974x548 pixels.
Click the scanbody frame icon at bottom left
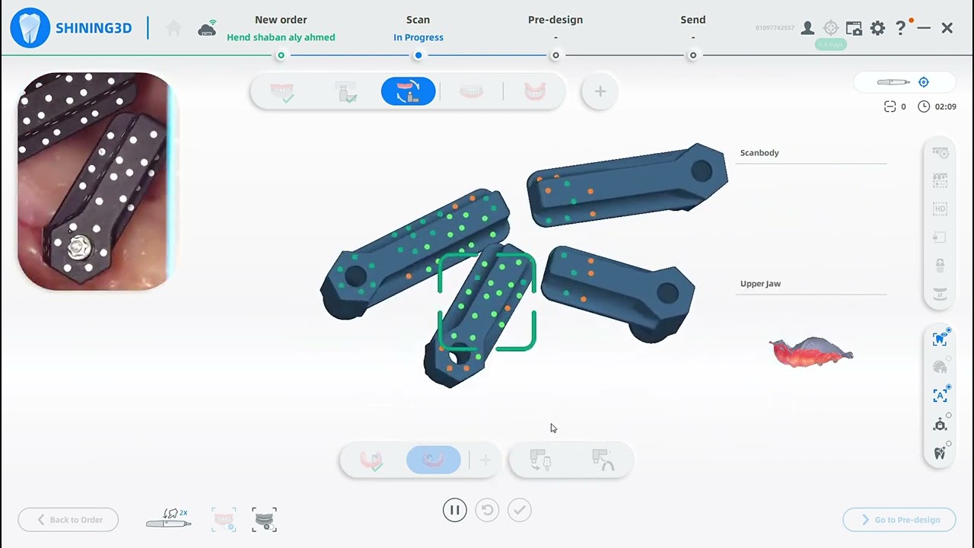pos(264,520)
